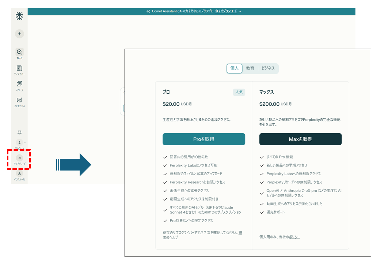Click the Upgrade (アップグレード) arrow icon
The image size is (377, 262).
tap(19, 158)
